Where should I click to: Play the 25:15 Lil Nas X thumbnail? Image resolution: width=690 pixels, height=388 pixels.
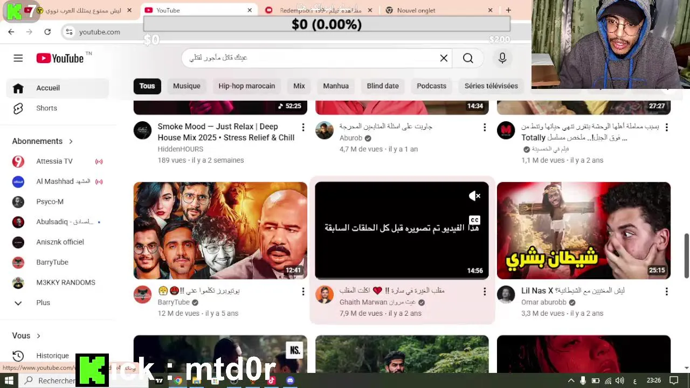[584, 231]
